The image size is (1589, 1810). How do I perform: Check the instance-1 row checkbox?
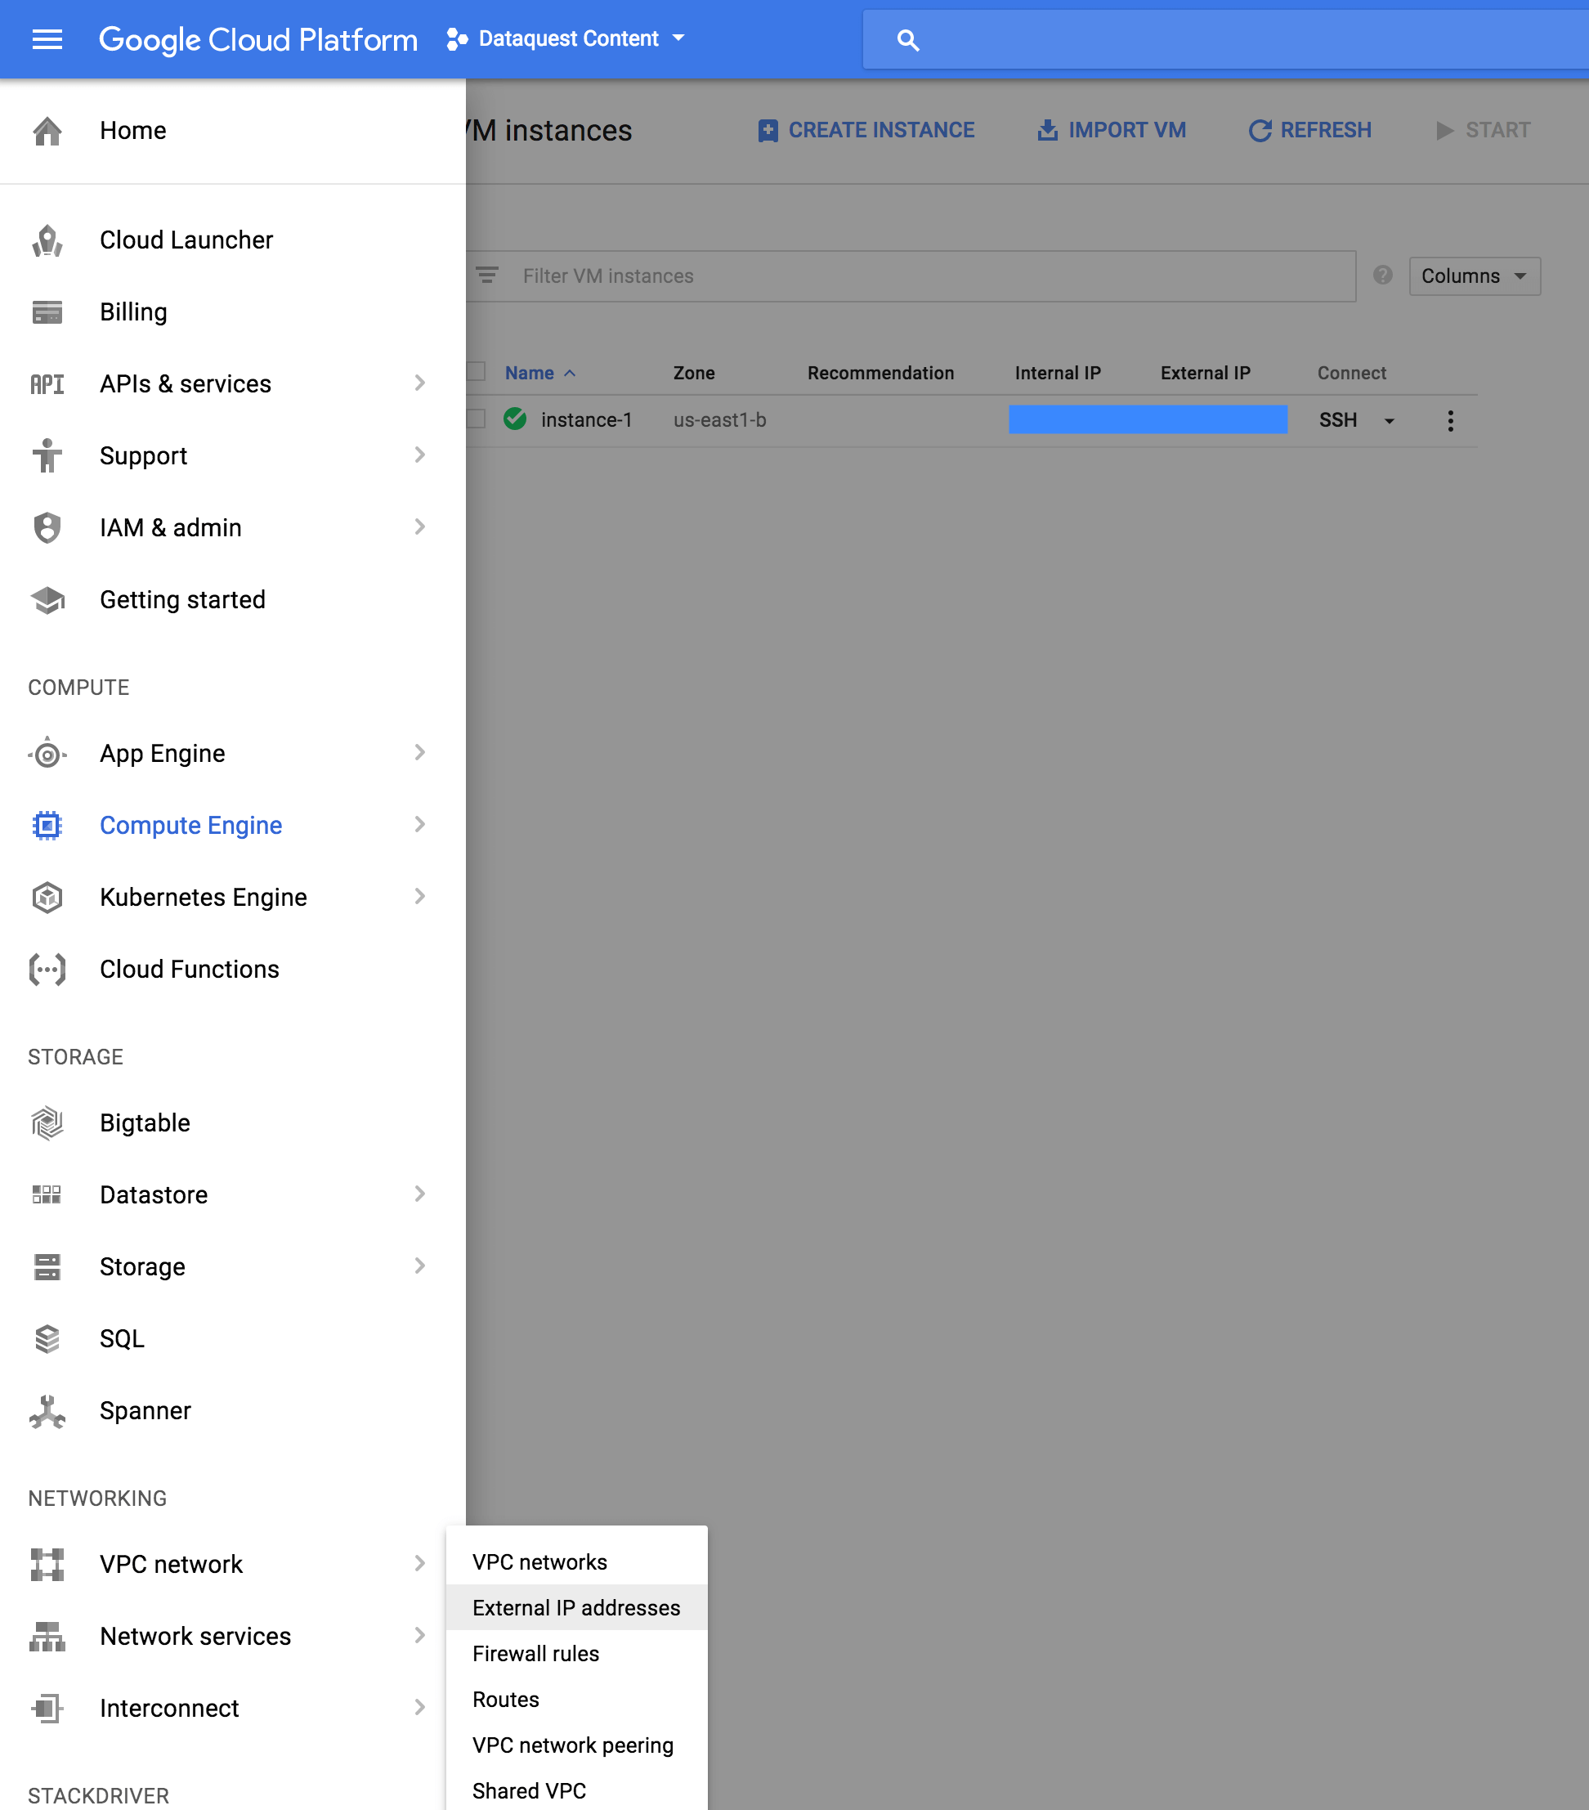pyautogui.click(x=477, y=419)
